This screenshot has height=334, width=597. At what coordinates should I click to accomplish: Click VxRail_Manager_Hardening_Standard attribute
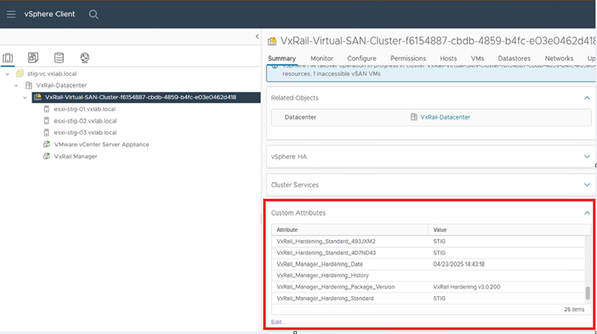tap(325, 298)
